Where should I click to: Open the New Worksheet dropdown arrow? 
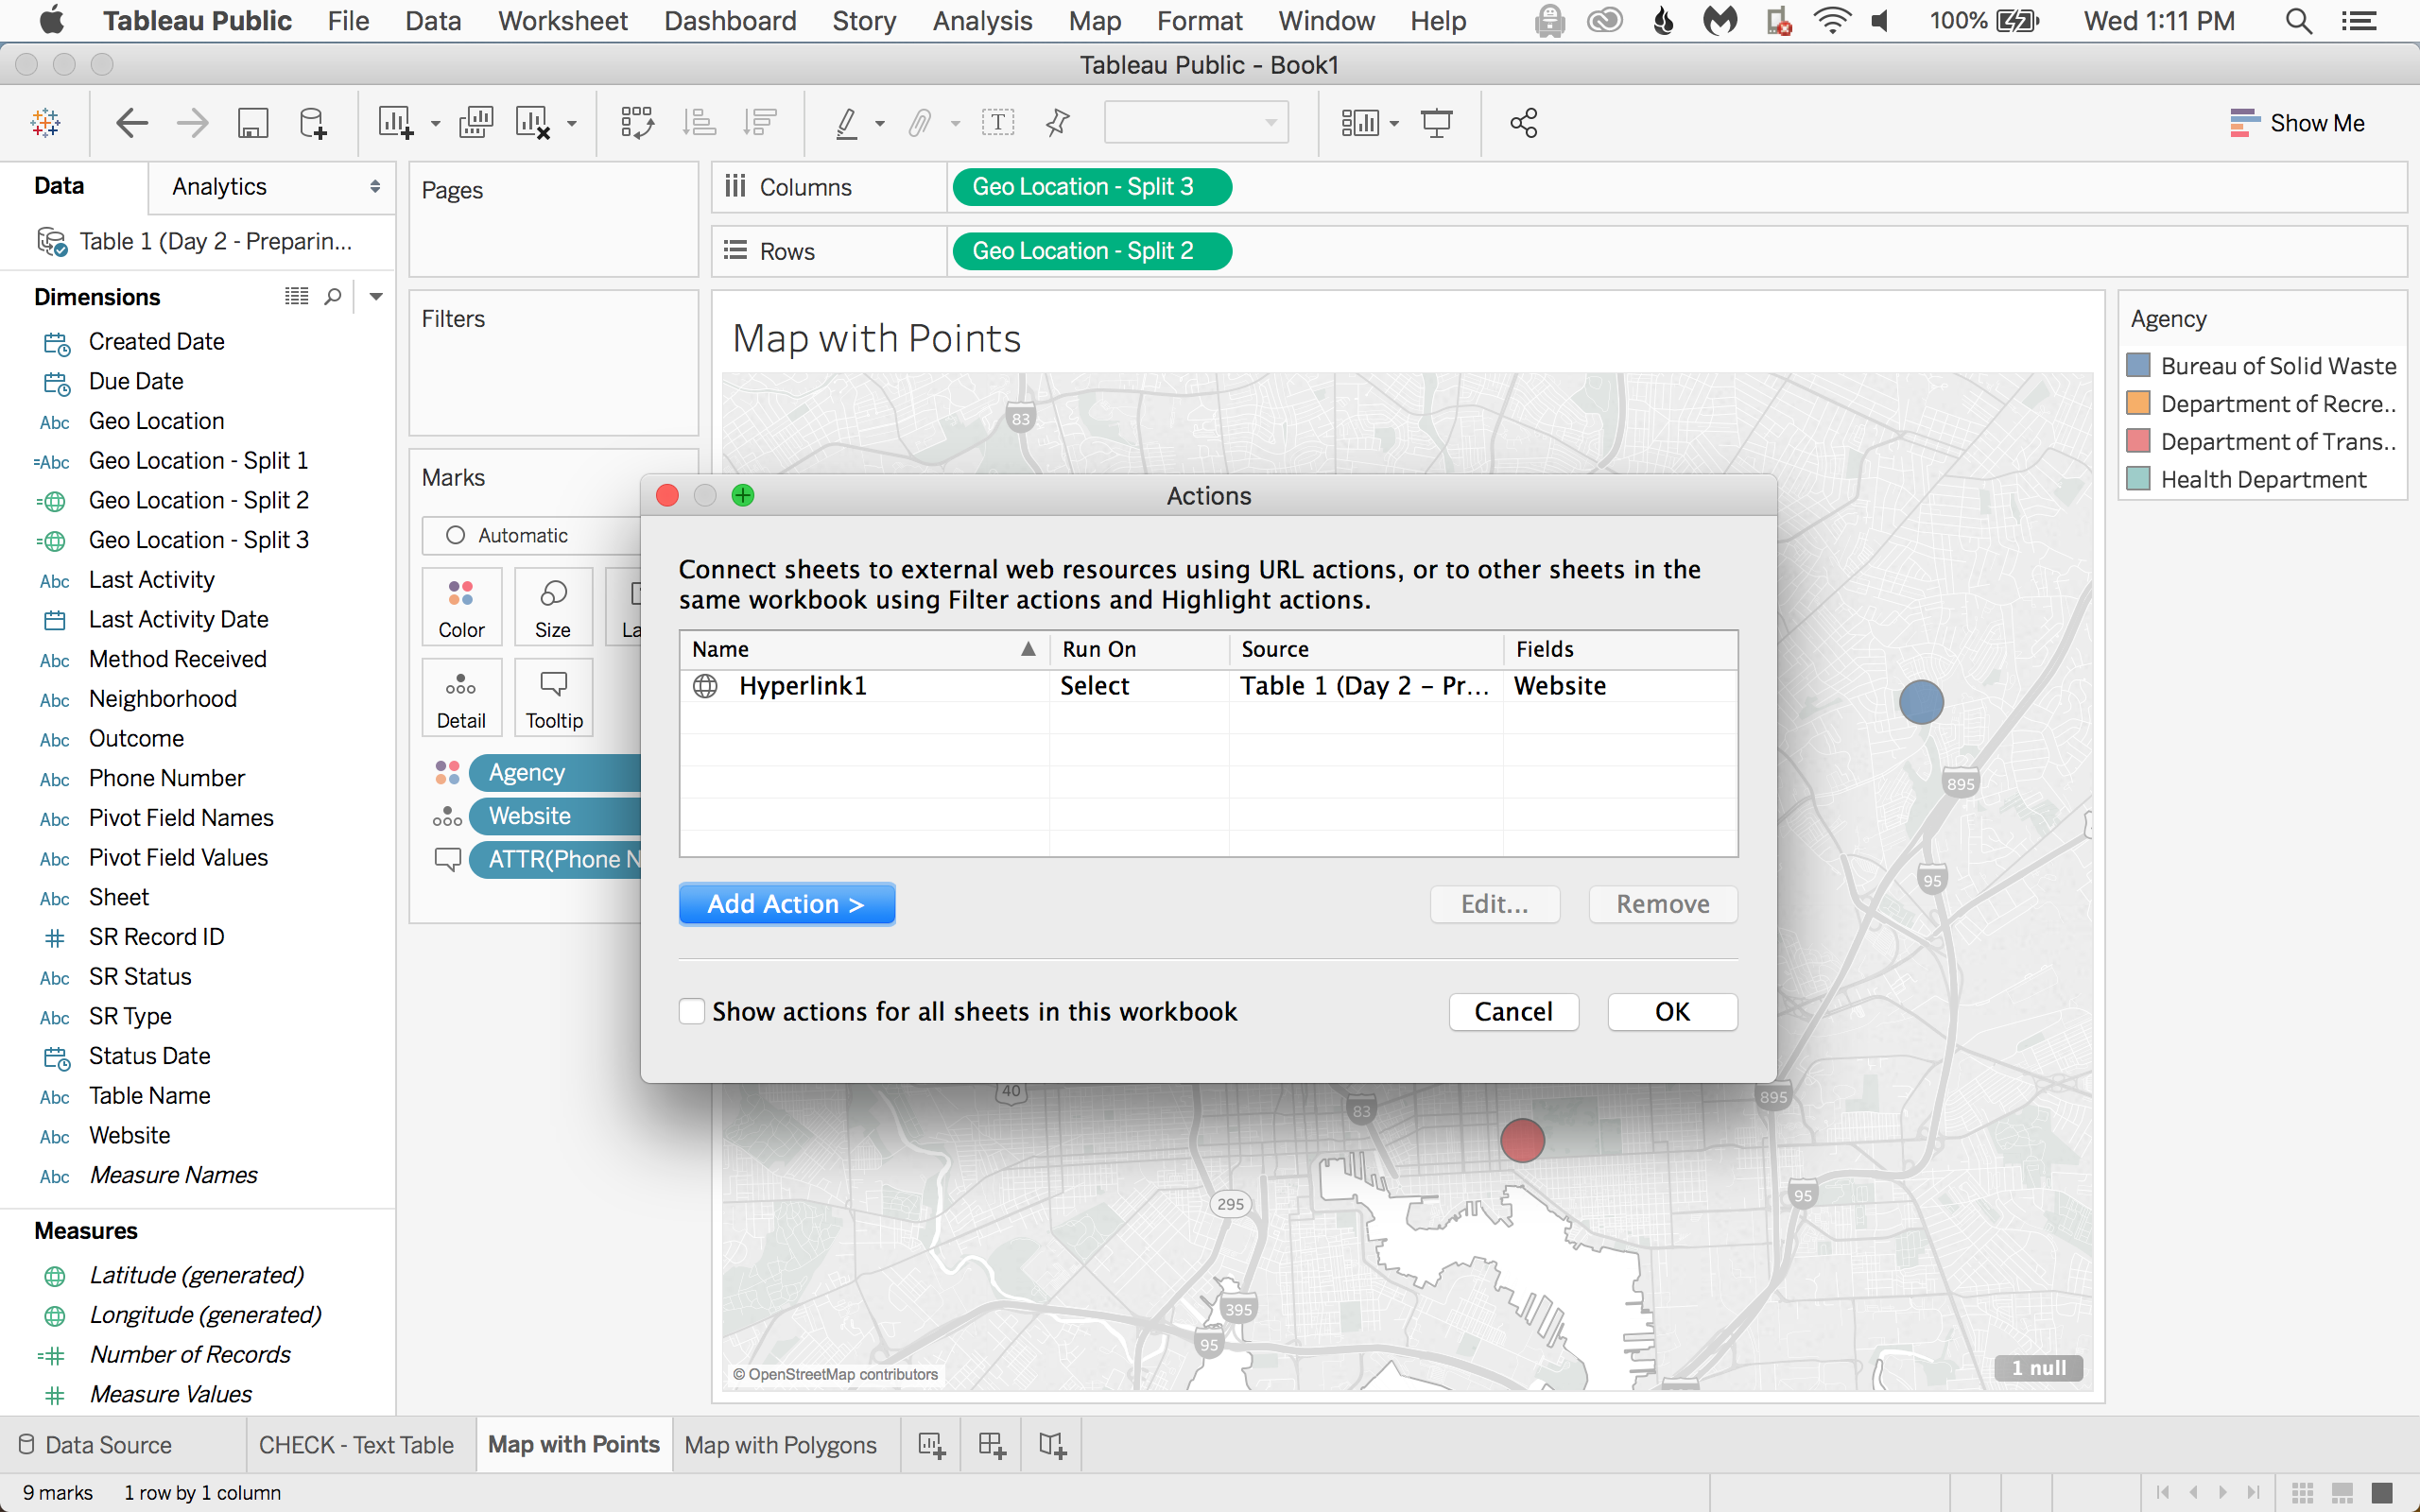click(x=435, y=124)
